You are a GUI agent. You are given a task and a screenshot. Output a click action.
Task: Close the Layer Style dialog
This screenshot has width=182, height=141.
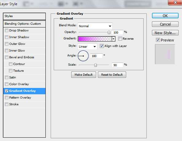[x=175, y=2]
